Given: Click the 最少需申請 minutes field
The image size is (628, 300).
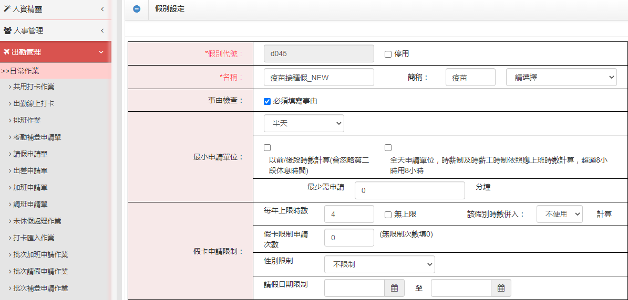Looking at the screenshot, I should point(410,190).
